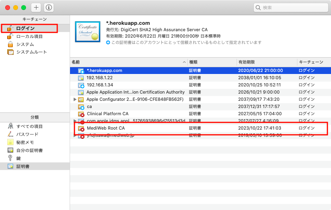Select the 192.168.1.34 certificate row

[201, 85]
